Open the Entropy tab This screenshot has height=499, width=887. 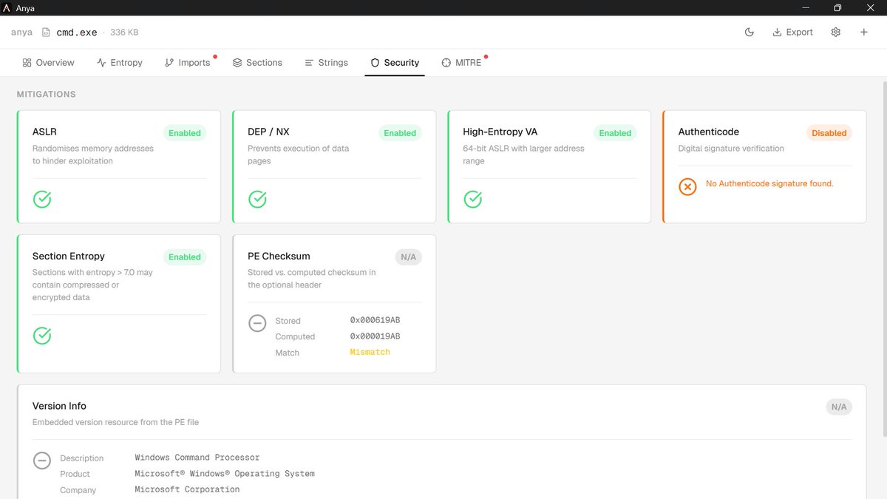coord(119,63)
